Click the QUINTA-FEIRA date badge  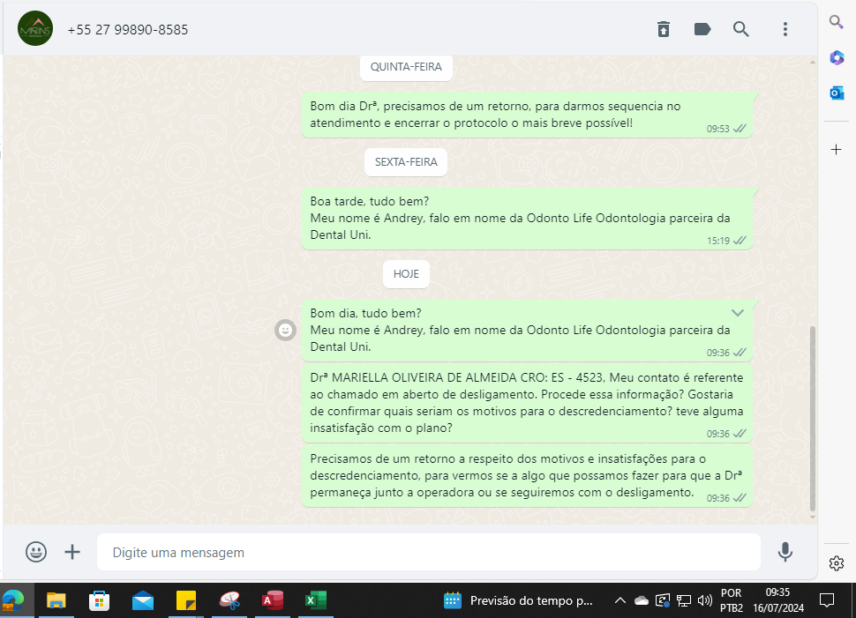406,67
